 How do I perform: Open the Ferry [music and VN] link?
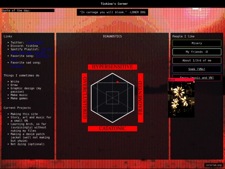point(197,78)
